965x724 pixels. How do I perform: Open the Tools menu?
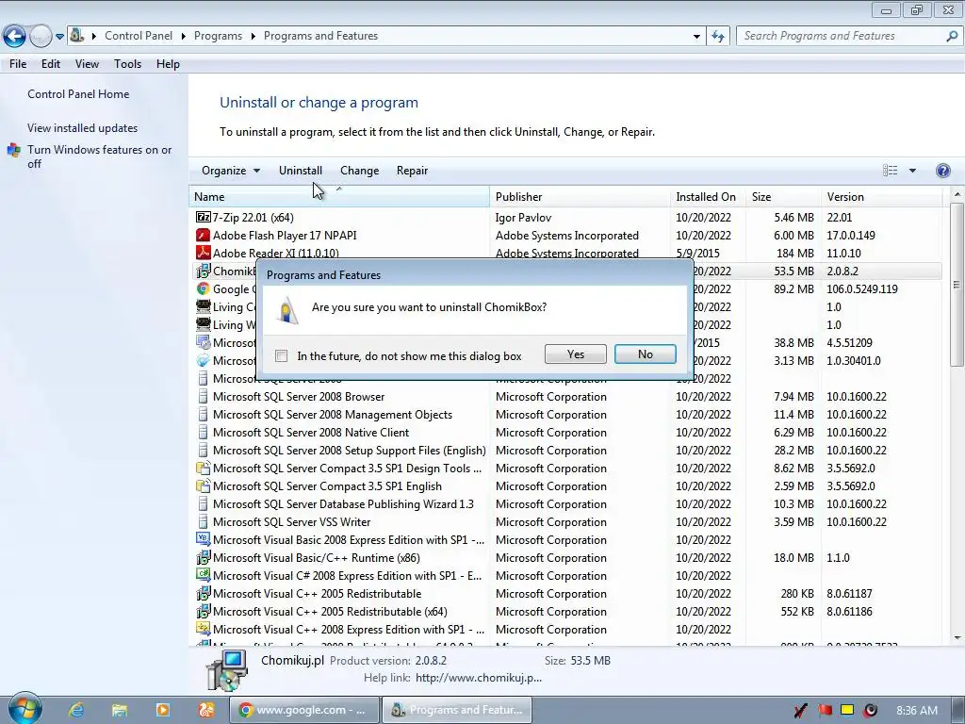(127, 64)
